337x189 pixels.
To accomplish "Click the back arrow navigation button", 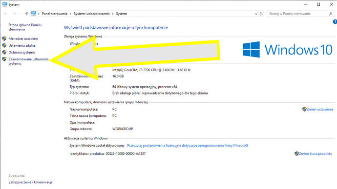I will coord(6,14).
